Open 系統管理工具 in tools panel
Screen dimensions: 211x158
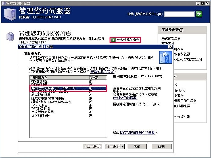click(x=171, y=38)
